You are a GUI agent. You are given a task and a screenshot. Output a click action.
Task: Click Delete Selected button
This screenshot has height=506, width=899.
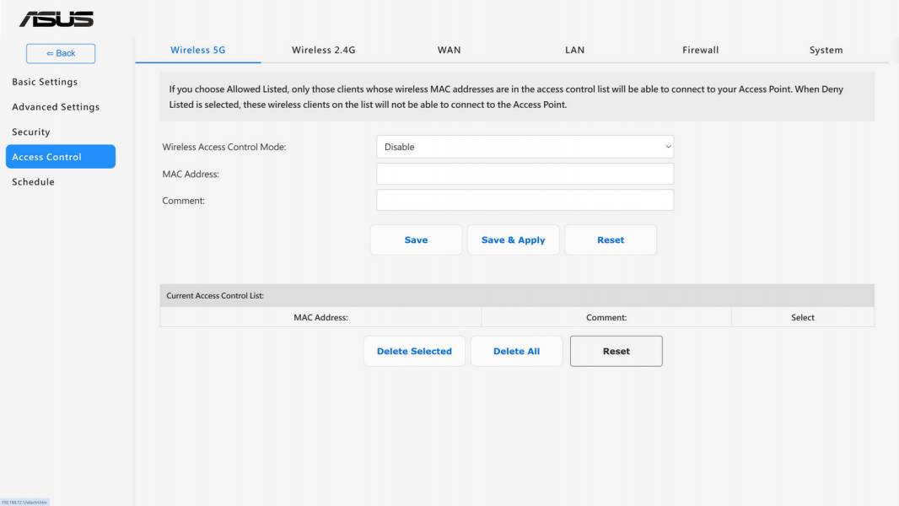(x=414, y=352)
